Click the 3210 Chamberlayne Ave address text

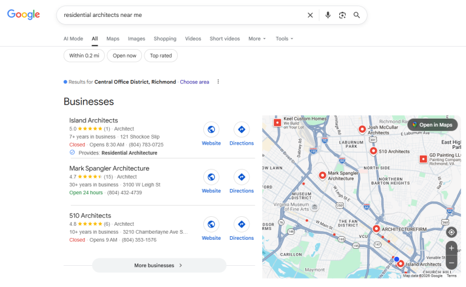155,232
